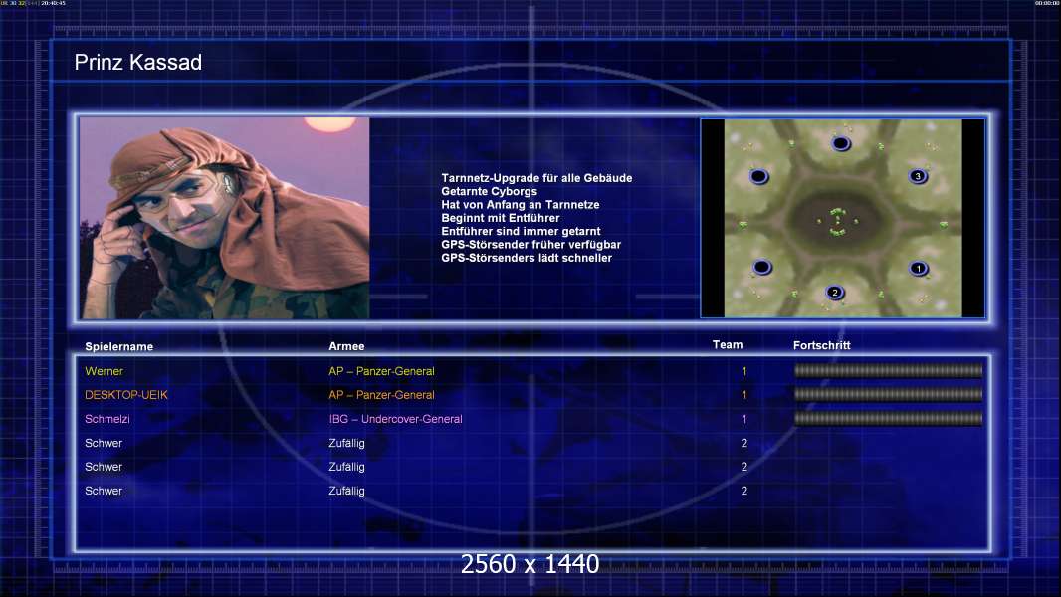Click unnumbered start marker at minimap's top middle

pos(840,143)
